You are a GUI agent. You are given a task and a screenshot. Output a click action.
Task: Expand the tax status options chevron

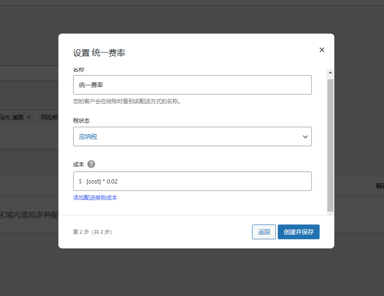pyautogui.click(x=305, y=136)
